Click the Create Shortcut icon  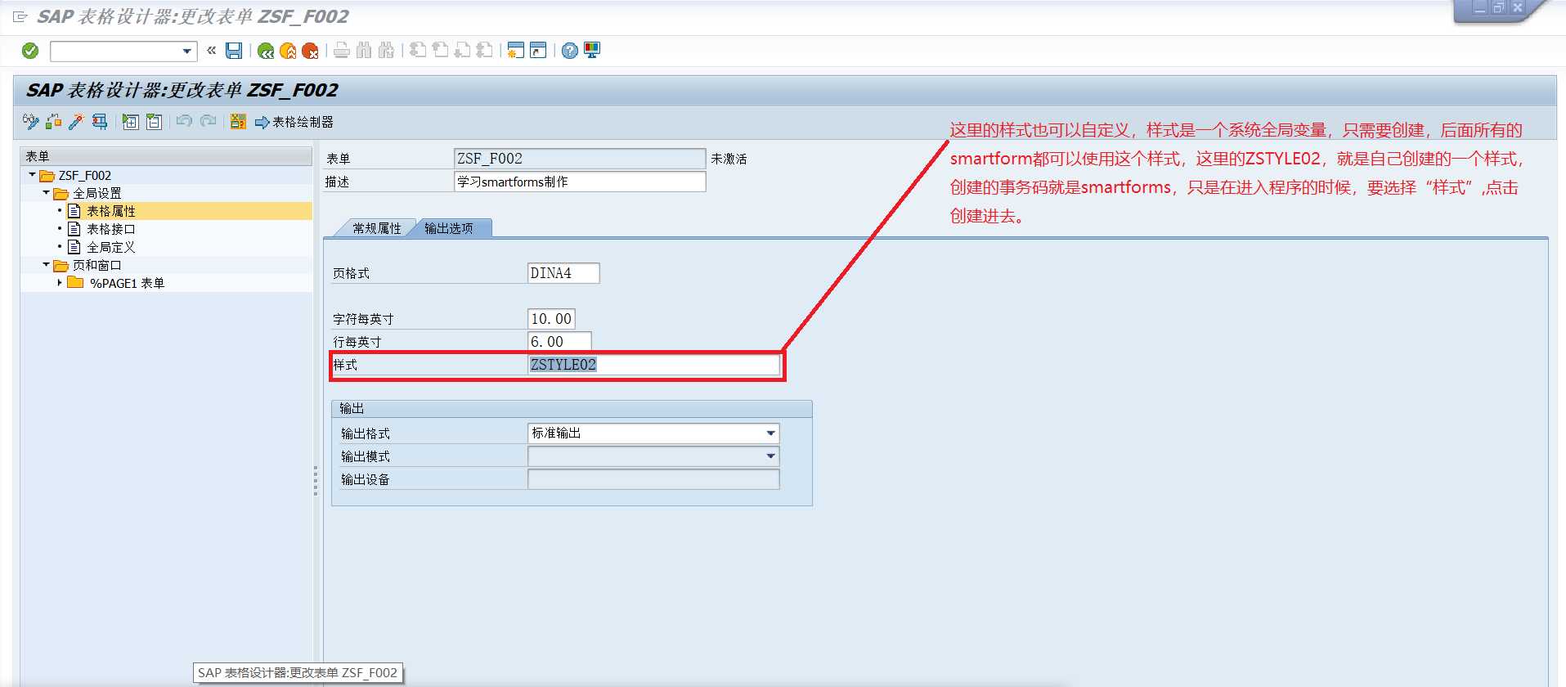pos(537,51)
